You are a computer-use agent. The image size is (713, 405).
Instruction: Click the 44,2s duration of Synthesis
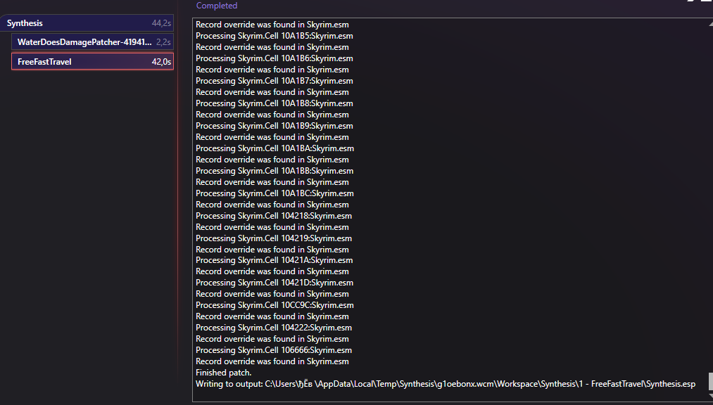point(161,23)
